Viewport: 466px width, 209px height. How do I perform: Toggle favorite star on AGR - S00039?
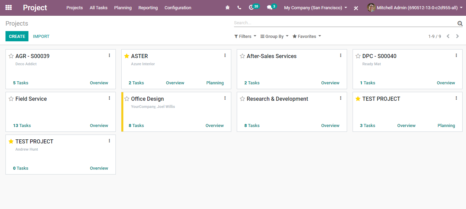click(x=11, y=56)
